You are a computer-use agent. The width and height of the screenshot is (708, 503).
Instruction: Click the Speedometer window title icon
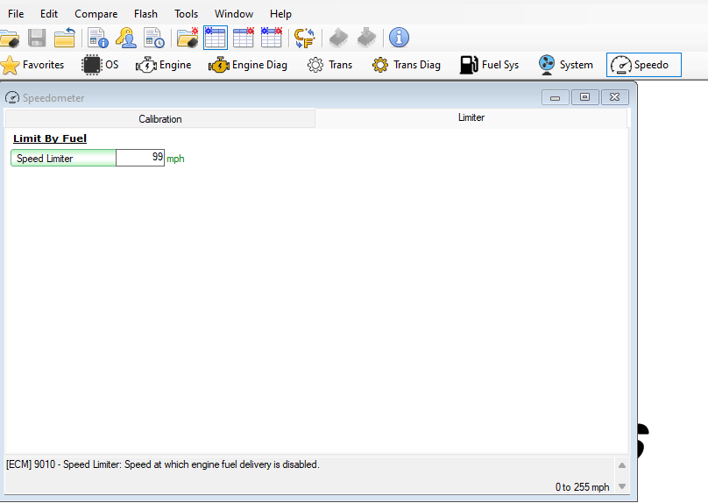coord(12,97)
